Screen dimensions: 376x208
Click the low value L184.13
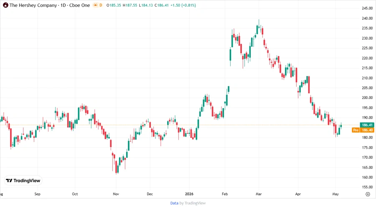146,5
